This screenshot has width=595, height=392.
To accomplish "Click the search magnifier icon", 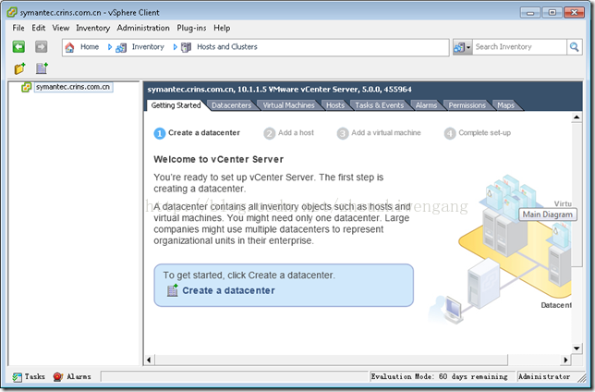I will pyautogui.click(x=574, y=47).
